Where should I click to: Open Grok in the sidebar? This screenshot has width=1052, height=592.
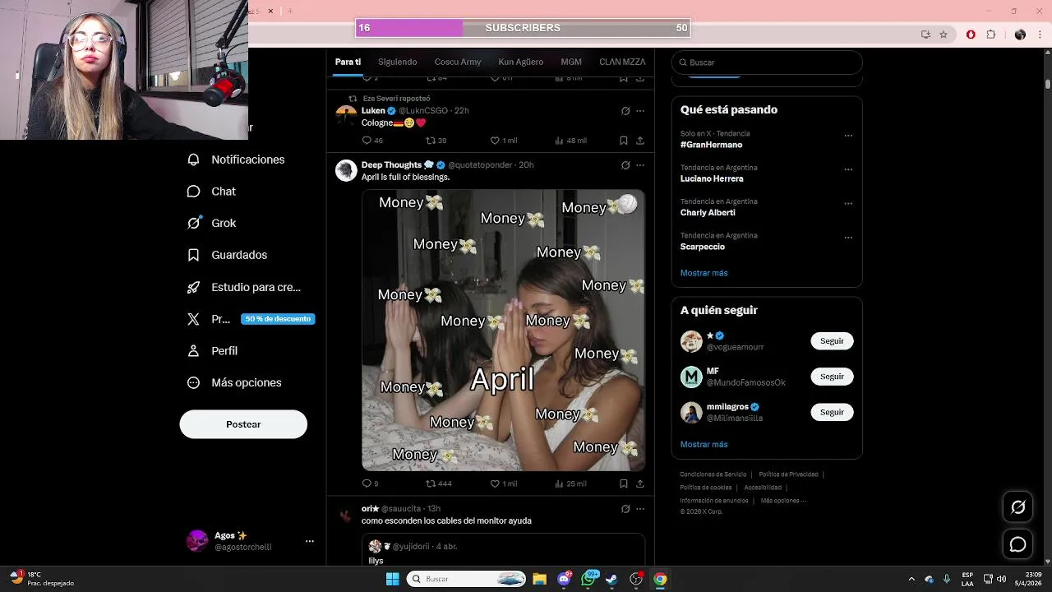212,223
